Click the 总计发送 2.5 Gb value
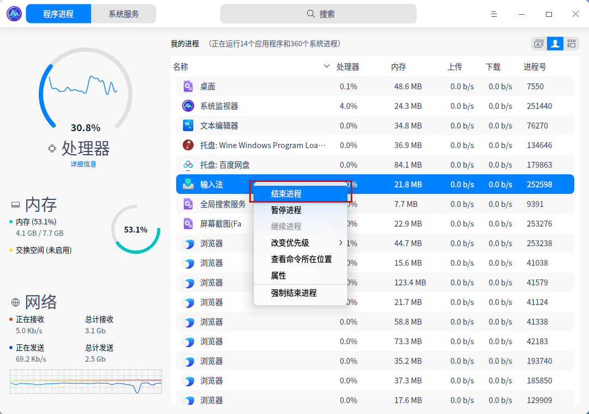Image resolution: width=589 pixels, height=414 pixels. (95, 359)
